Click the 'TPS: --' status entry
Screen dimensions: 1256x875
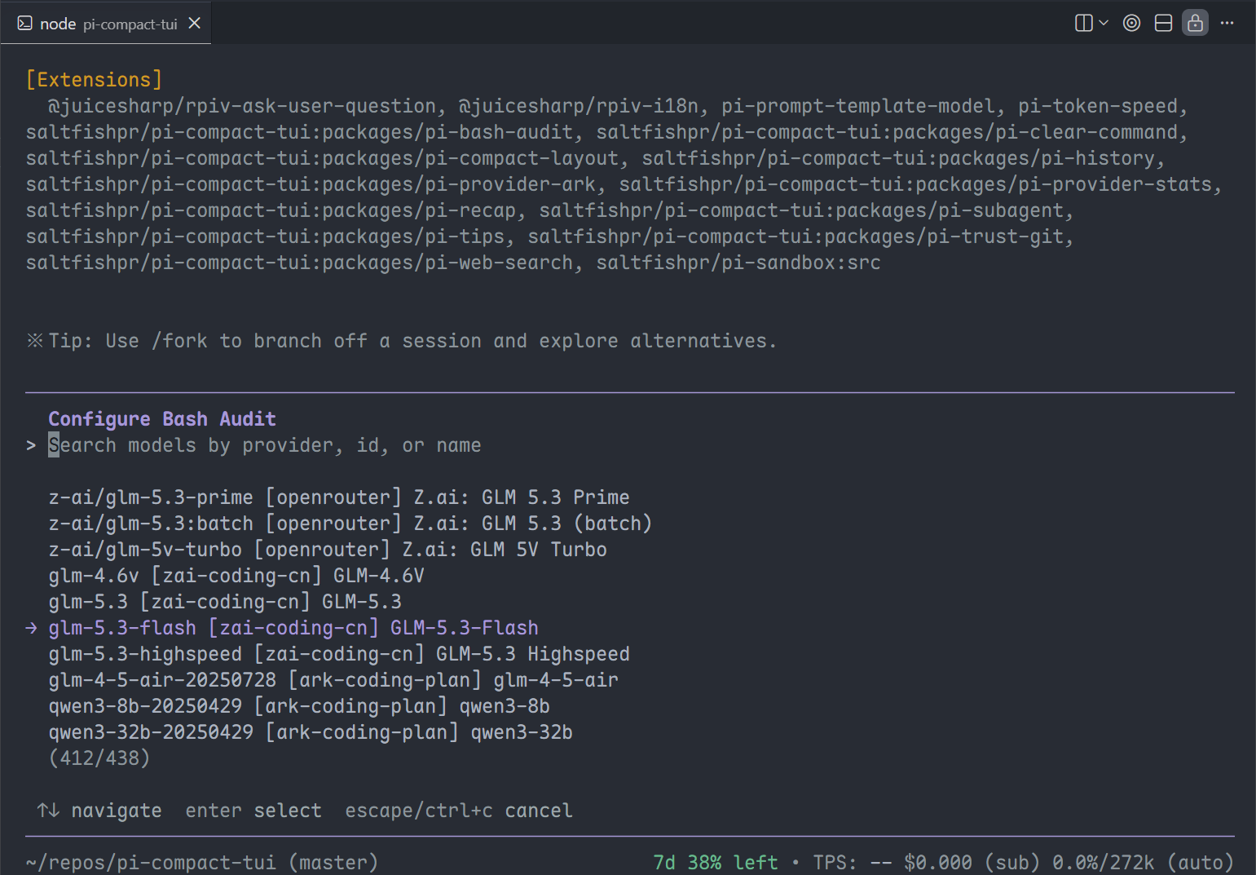pyautogui.click(x=853, y=863)
